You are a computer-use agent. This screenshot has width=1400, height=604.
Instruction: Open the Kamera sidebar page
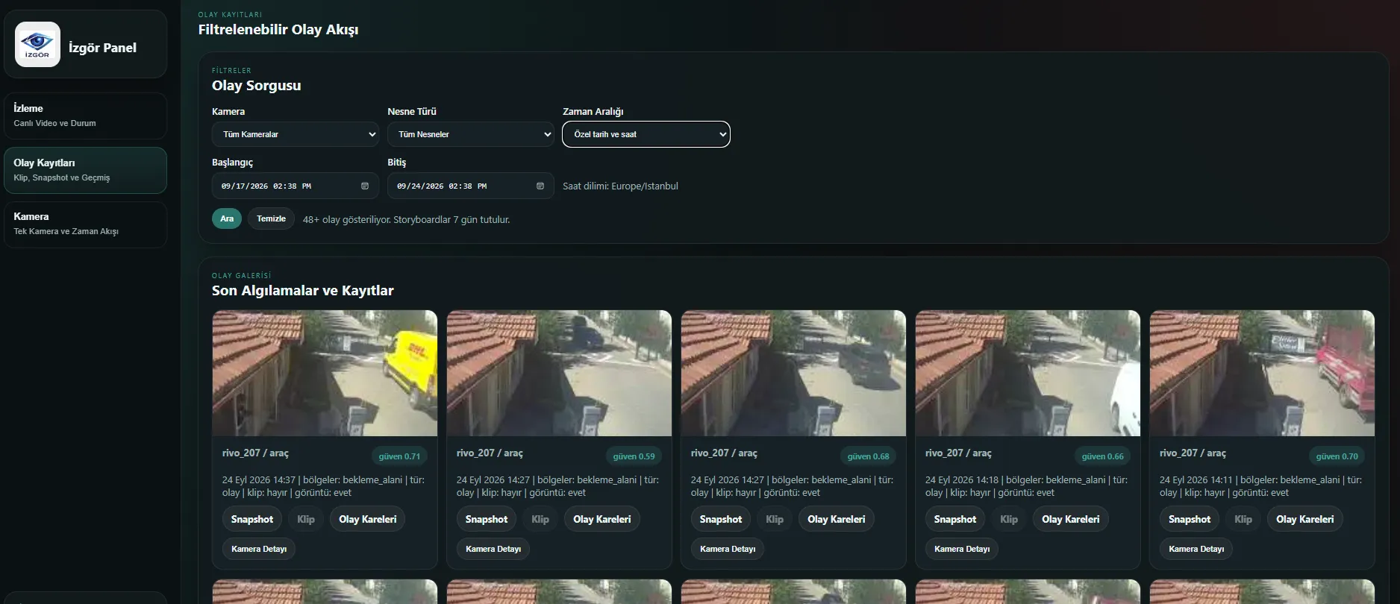85,224
